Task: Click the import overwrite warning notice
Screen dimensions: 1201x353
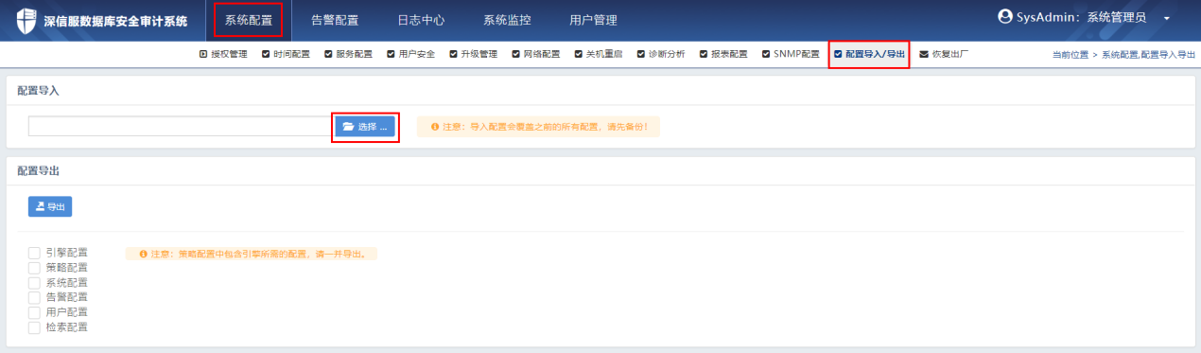Action: (x=538, y=126)
